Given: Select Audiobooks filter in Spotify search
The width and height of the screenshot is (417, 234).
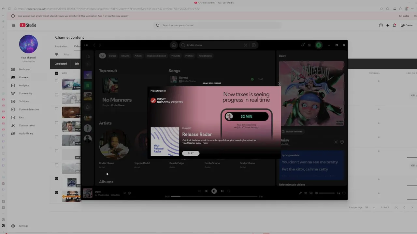Looking at the screenshot, I should pyautogui.click(x=205, y=56).
